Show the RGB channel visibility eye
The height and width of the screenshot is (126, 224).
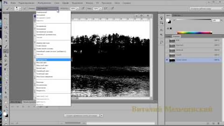click(x=166, y=40)
